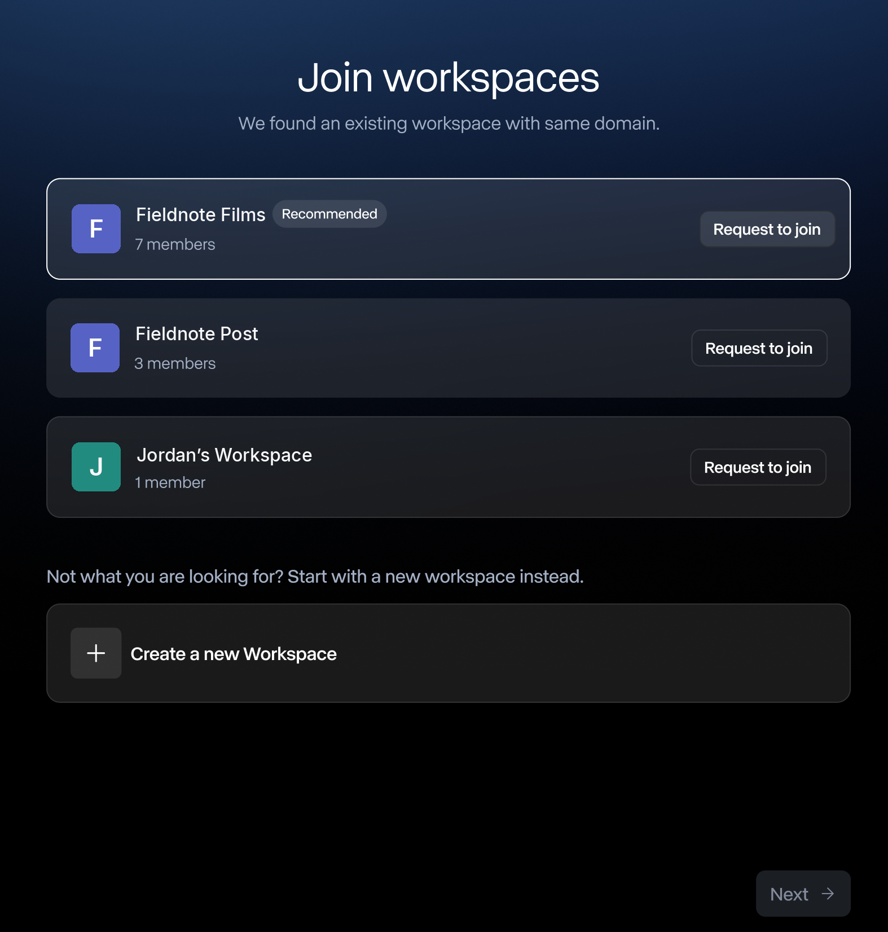Image resolution: width=888 pixels, height=932 pixels.
Task: Click the plus icon for new workspace
Action: coord(96,653)
